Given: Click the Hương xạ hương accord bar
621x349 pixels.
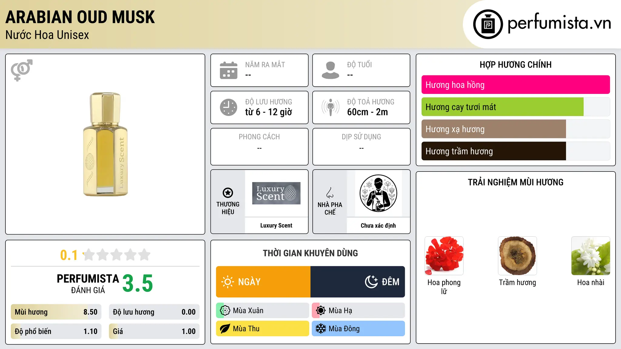Looking at the screenshot, I should (x=515, y=129).
